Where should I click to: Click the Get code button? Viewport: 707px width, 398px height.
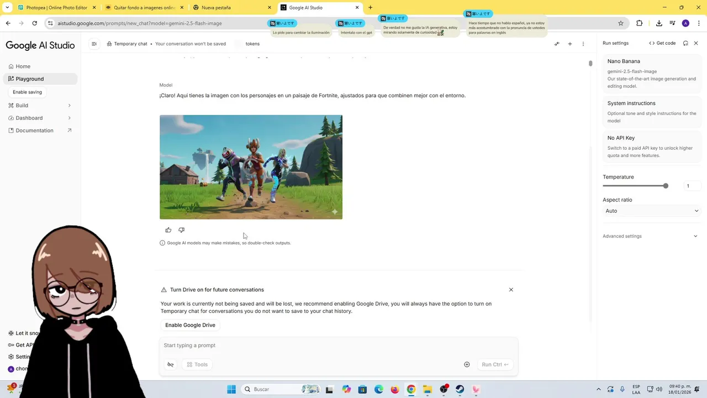[x=662, y=43]
